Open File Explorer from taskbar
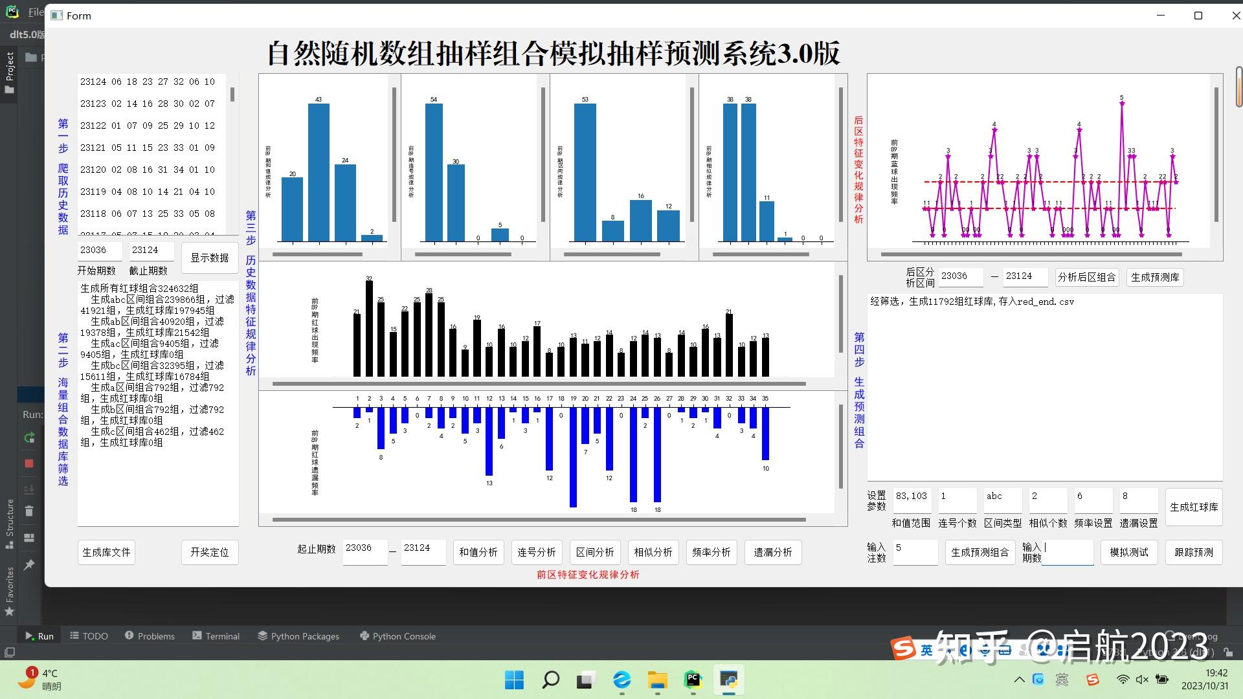The height and width of the screenshot is (699, 1243). click(658, 680)
